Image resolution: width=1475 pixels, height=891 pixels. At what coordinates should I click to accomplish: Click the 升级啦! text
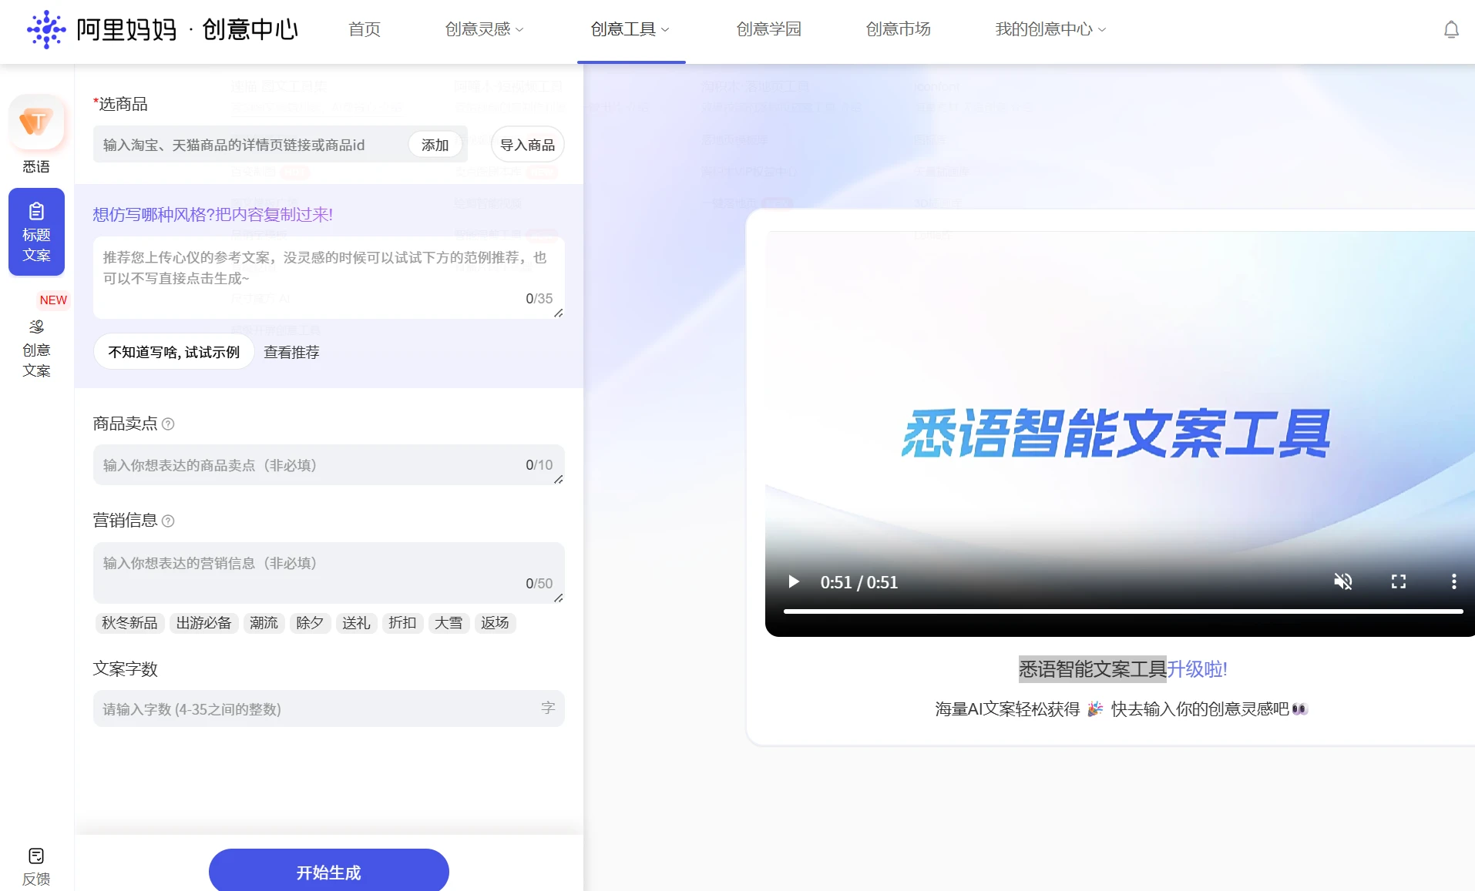tap(1197, 669)
